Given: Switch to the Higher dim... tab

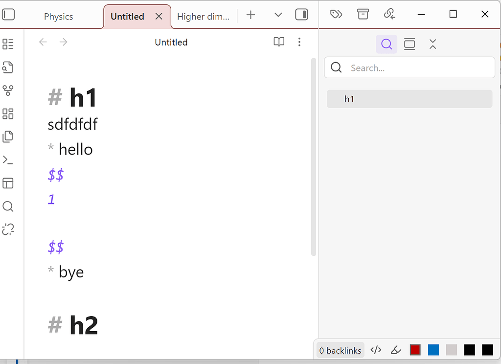Looking at the screenshot, I should (203, 16).
